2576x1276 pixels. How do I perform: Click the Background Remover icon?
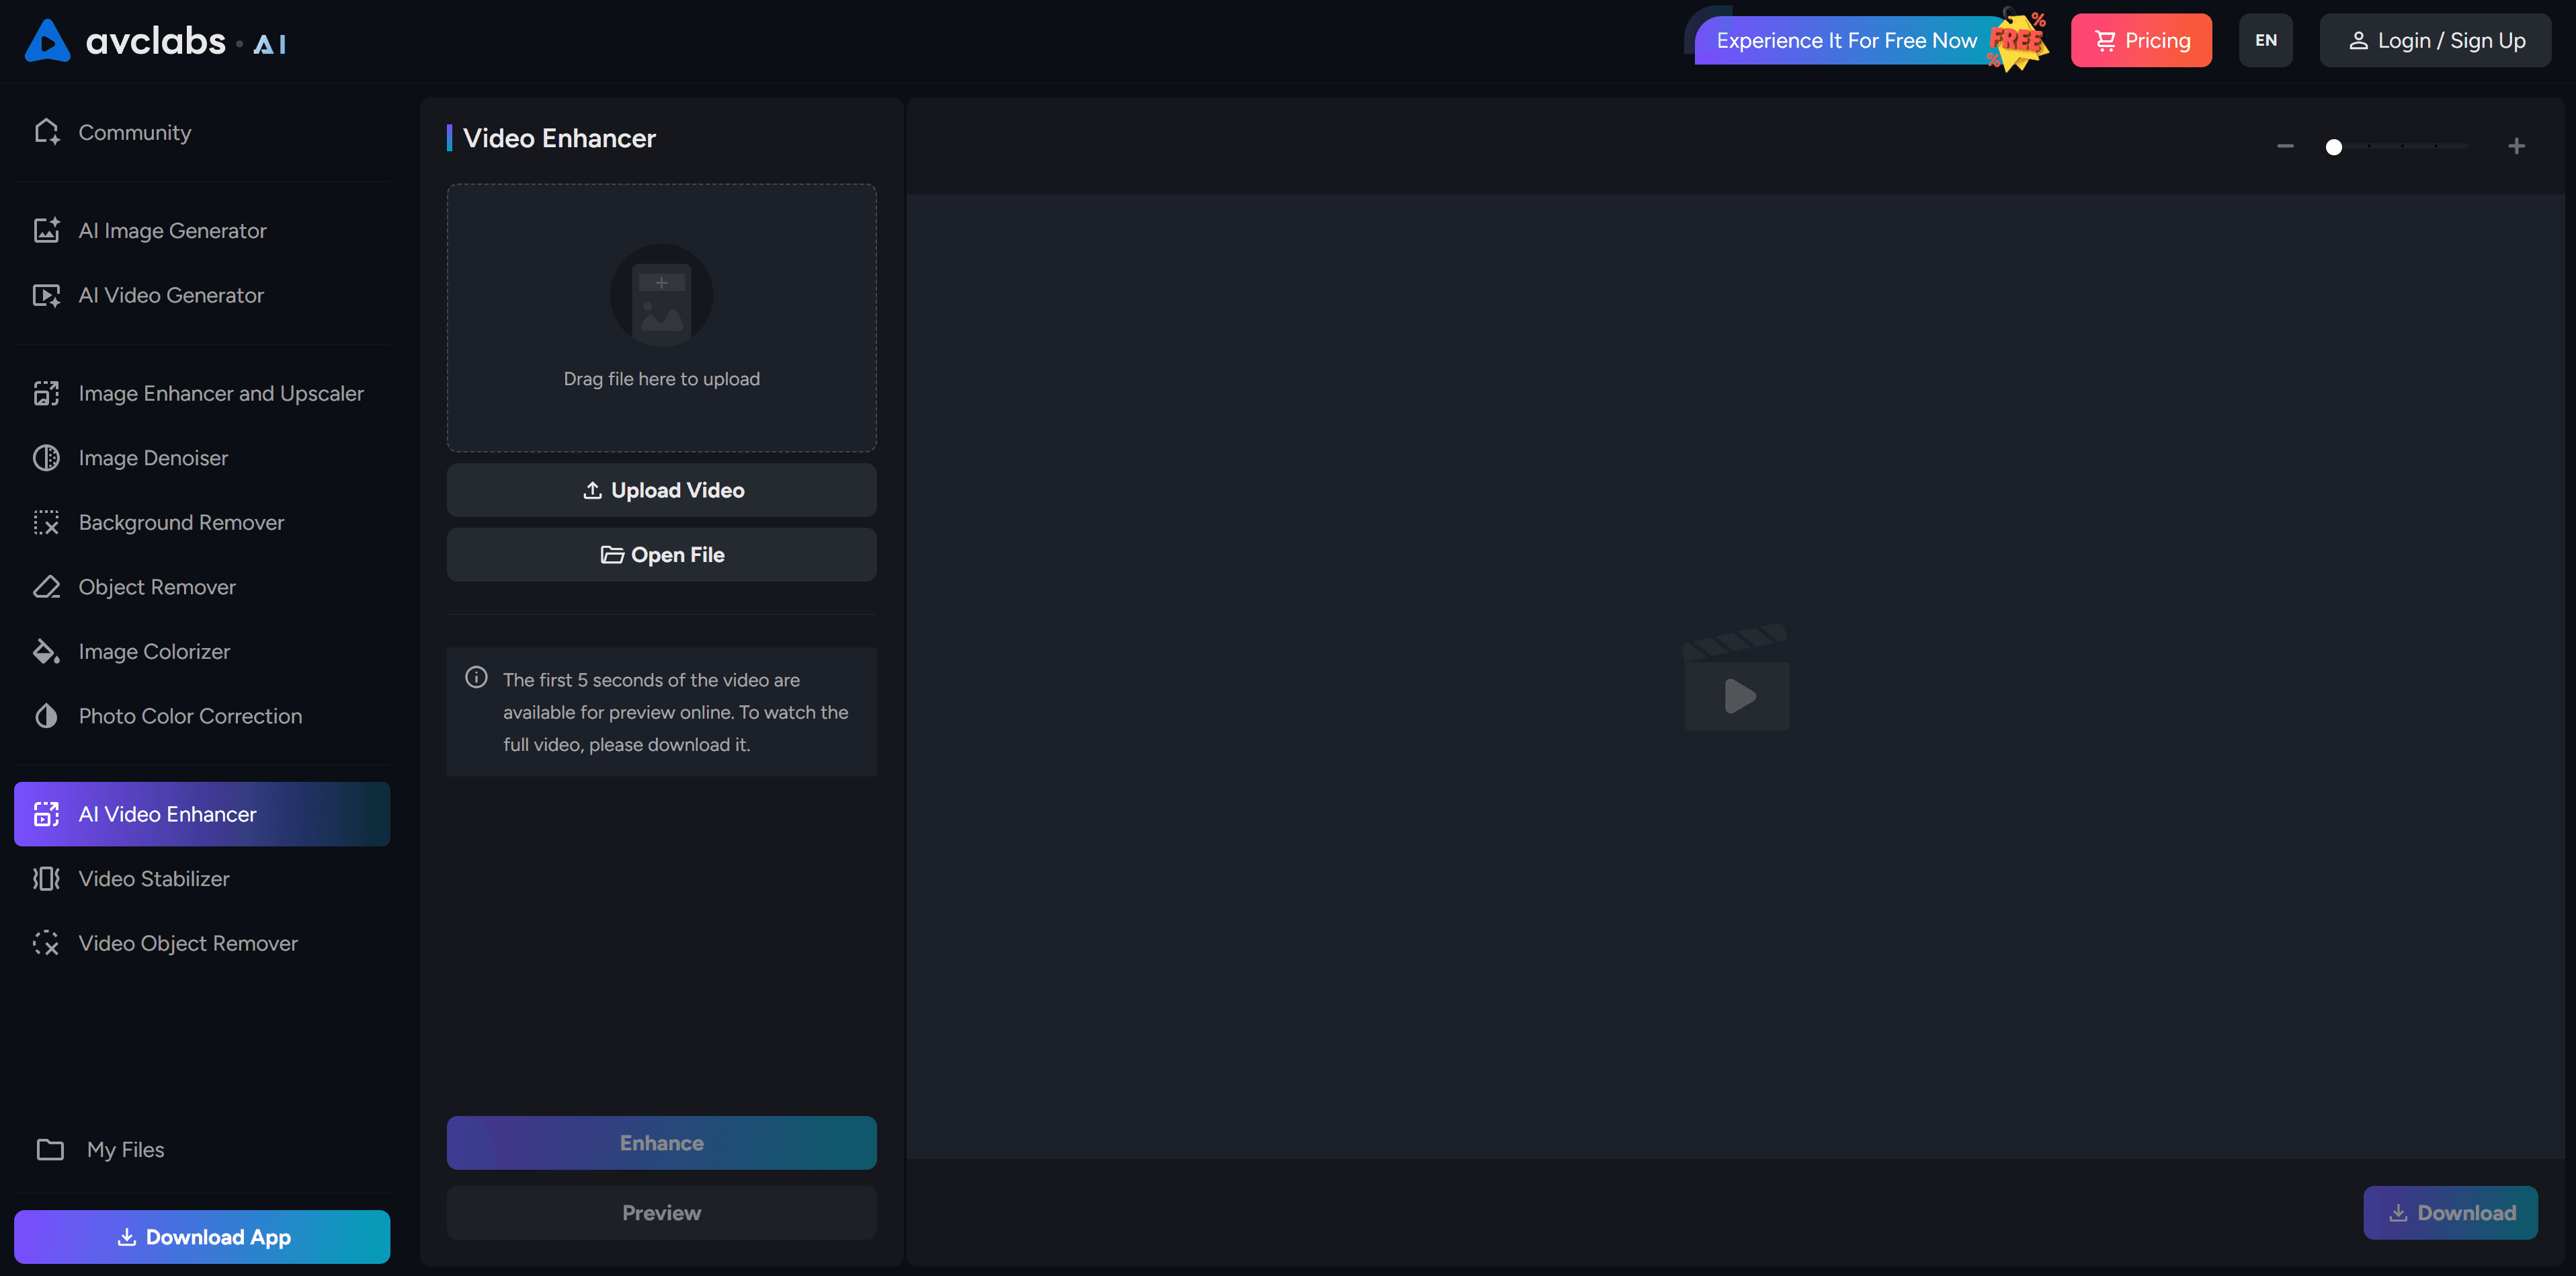[47, 522]
